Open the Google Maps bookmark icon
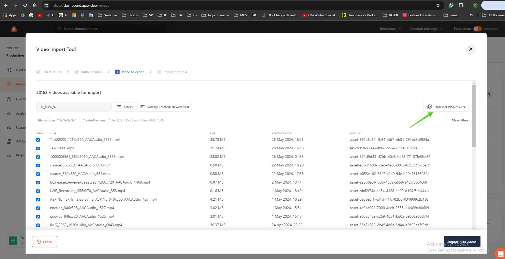Viewport: 505px width, 259px height. coord(82,15)
